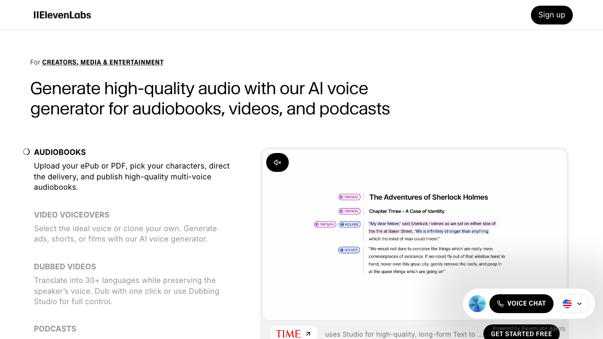Show the PODCASTS section
This screenshot has height=339, width=603.
pos(55,329)
